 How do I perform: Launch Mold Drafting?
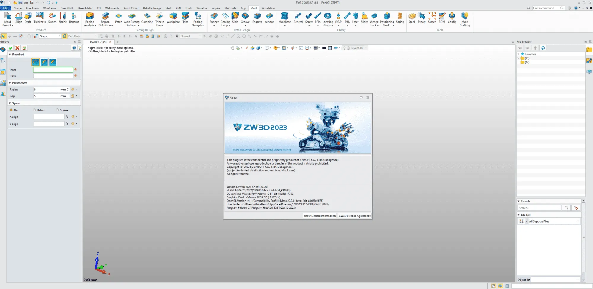465,19
